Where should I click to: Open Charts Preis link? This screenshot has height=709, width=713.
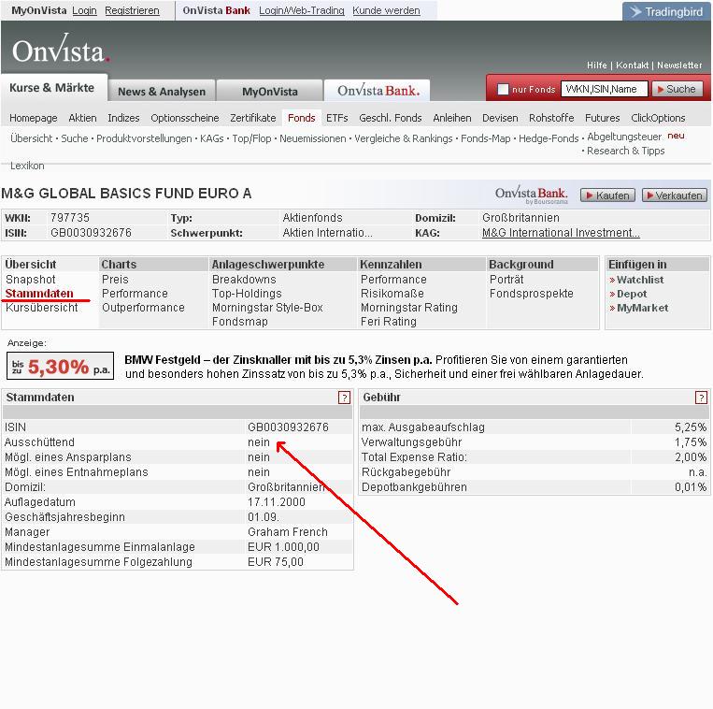click(x=115, y=280)
